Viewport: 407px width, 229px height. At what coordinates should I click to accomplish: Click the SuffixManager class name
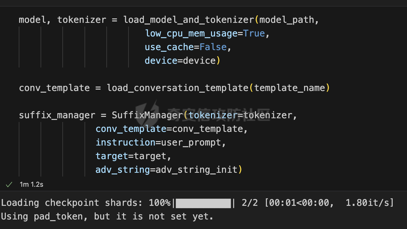point(148,115)
